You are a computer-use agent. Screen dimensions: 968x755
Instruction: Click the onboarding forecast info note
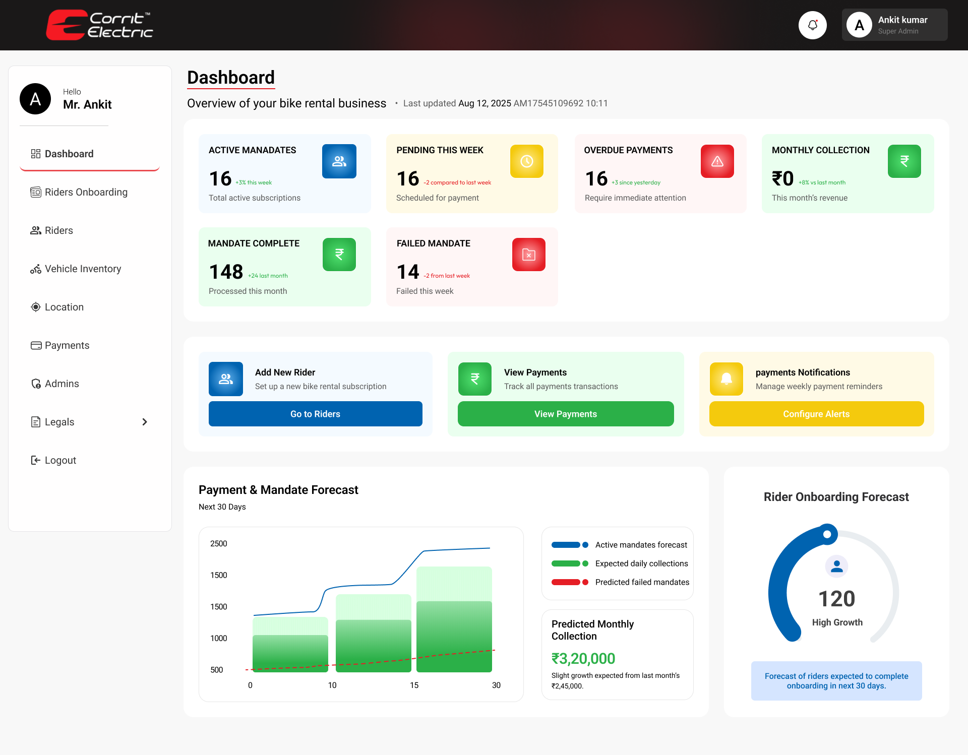[836, 681]
